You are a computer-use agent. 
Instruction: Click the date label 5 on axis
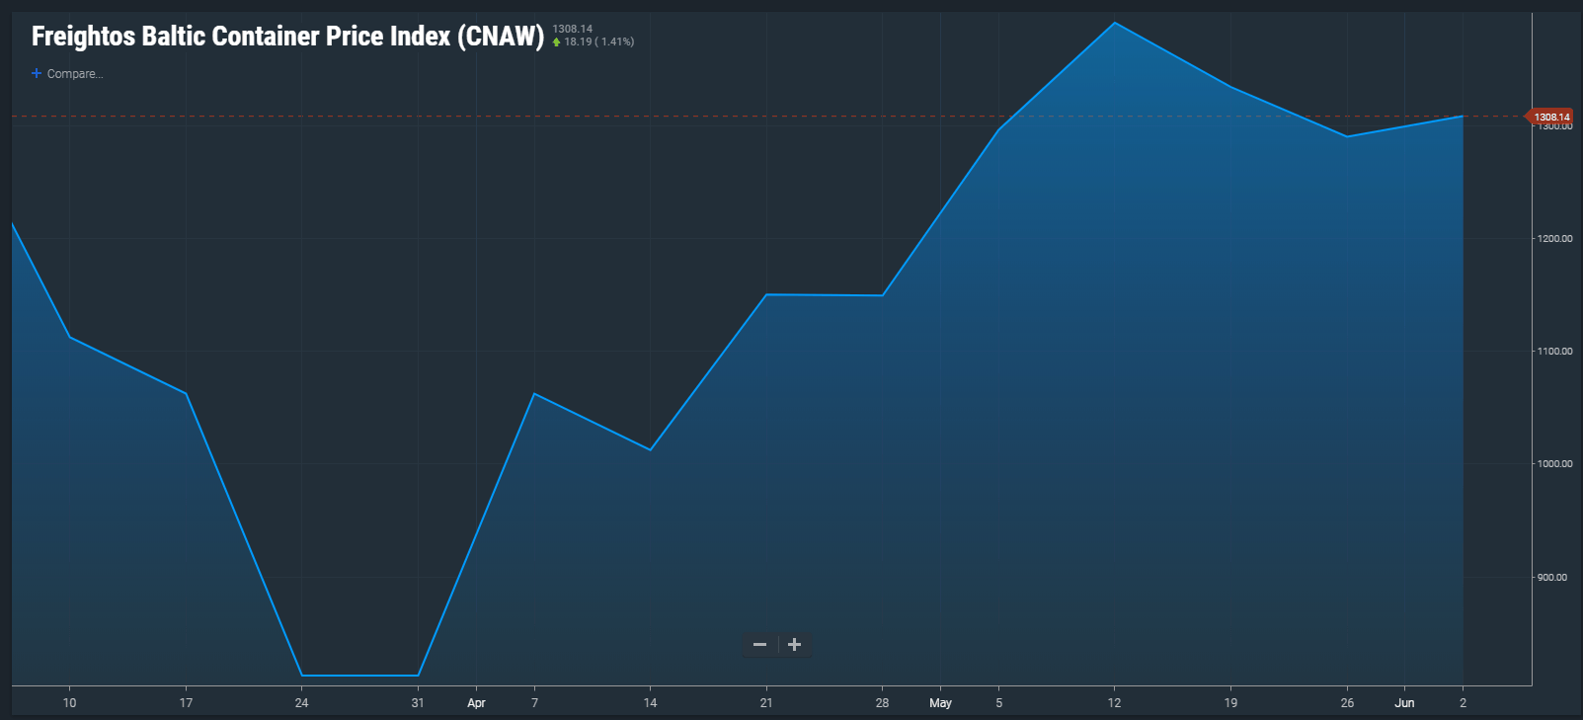tap(998, 703)
